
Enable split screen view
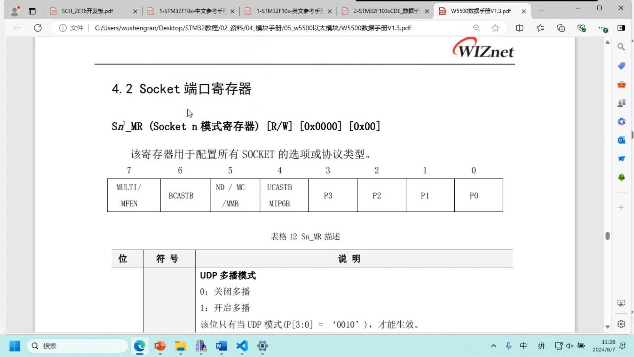pyautogui.click(x=520, y=28)
